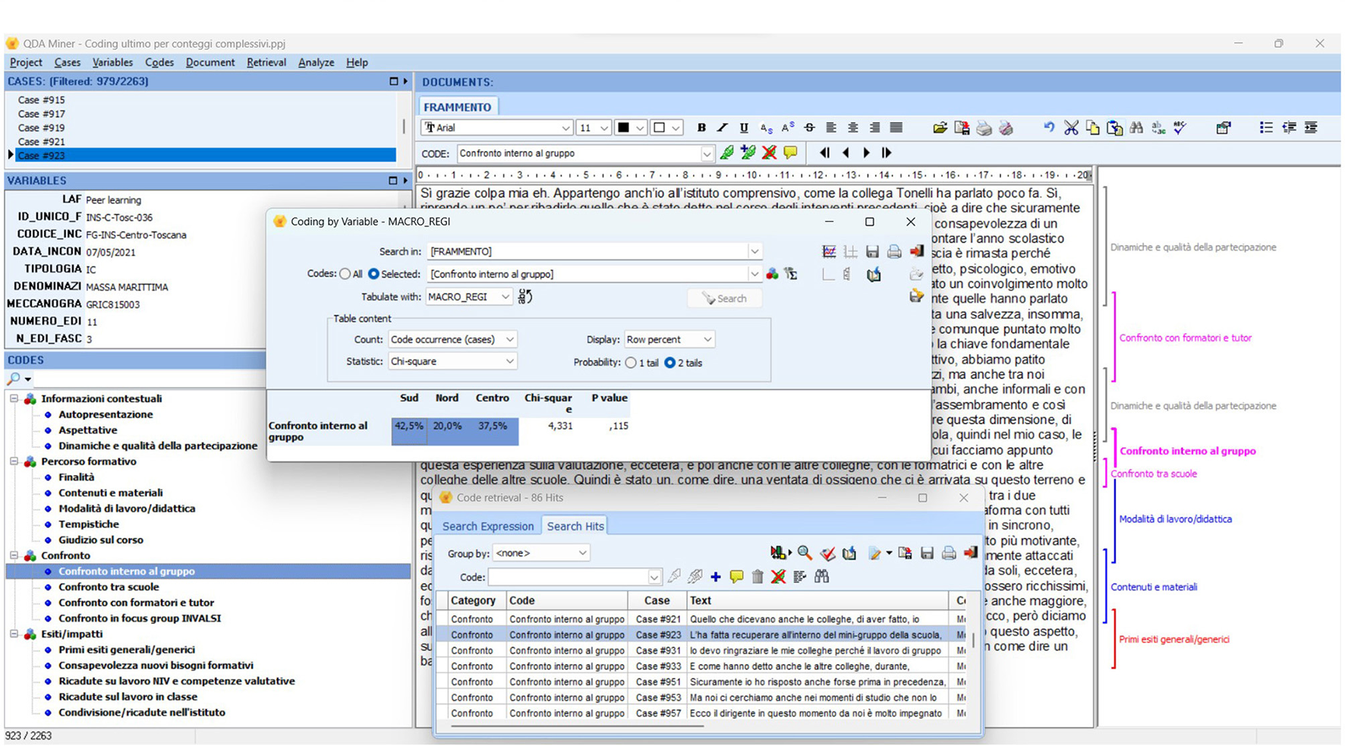The image size is (1345, 746).
Task: Open the Statistic Chi-square dropdown
Action: pyautogui.click(x=509, y=362)
